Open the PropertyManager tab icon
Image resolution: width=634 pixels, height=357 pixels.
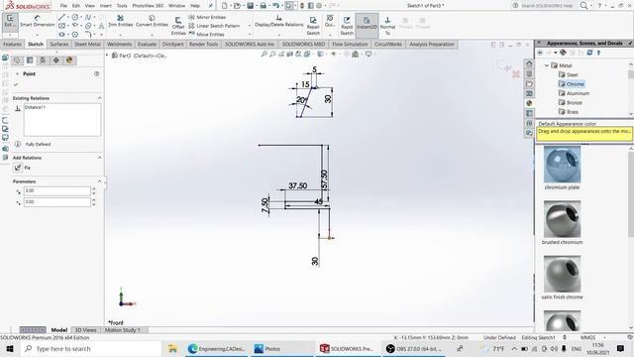click(30, 60)
